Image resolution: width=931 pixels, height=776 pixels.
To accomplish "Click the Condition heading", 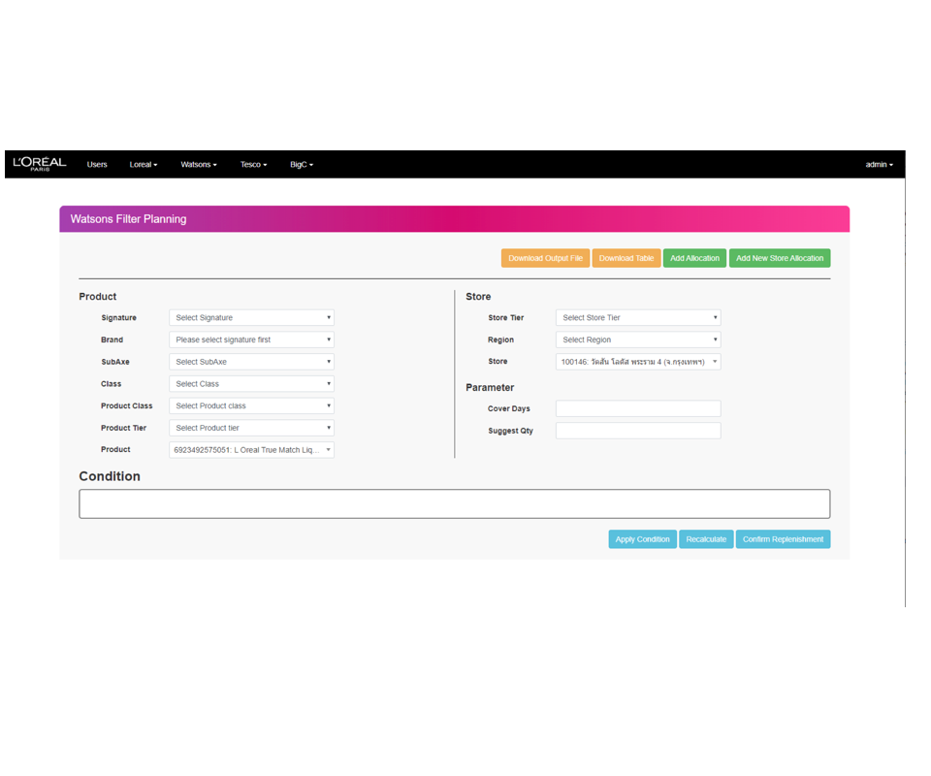I will coord(110,476).
